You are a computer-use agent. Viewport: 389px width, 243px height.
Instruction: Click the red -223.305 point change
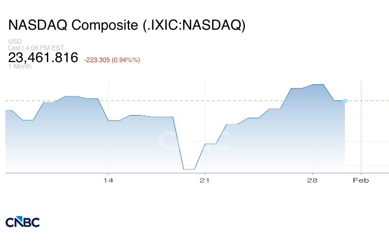[97, 60]
